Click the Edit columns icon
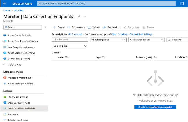 (69, 27)
